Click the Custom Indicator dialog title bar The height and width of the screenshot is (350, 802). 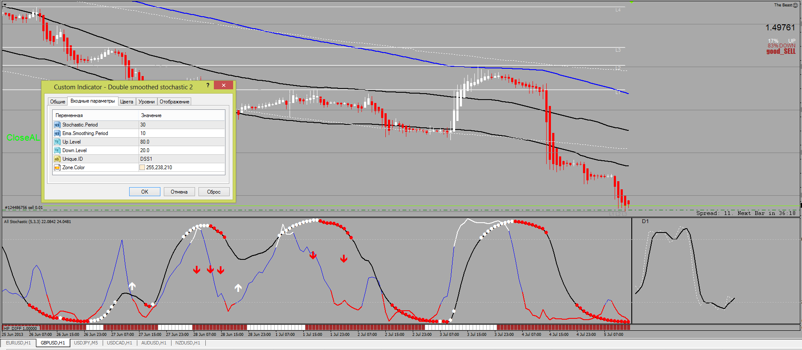pos(123,87)
